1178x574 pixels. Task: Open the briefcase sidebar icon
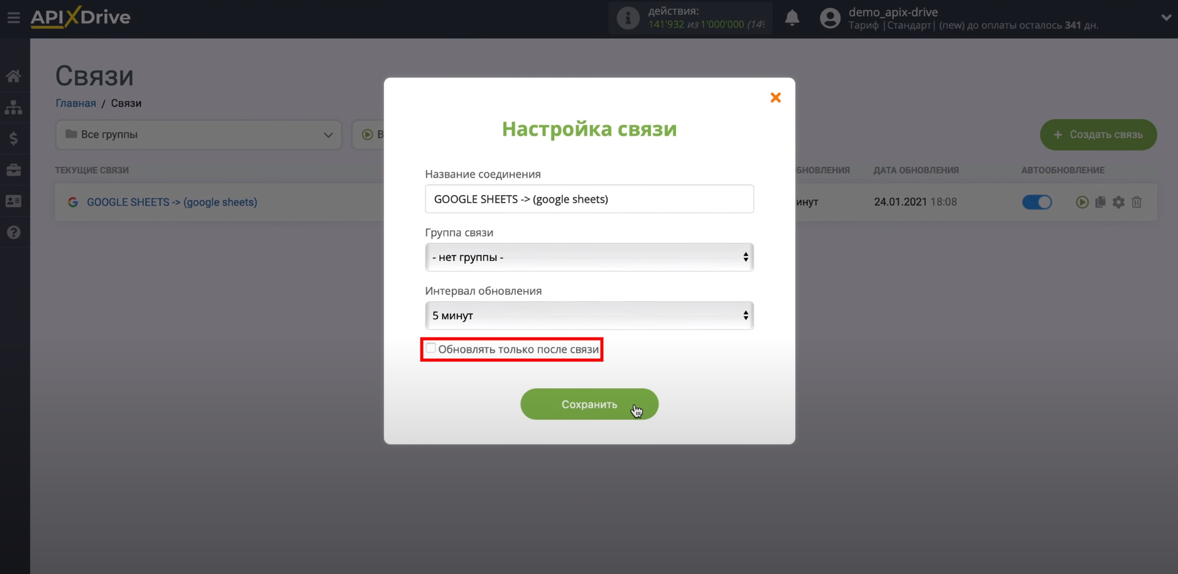point(14,170)
